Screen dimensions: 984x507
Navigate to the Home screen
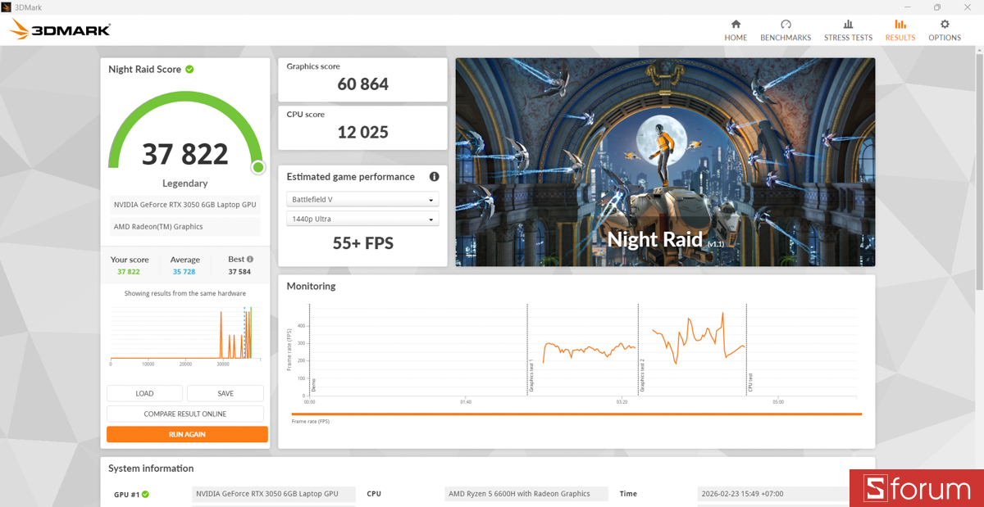(736, 30)
